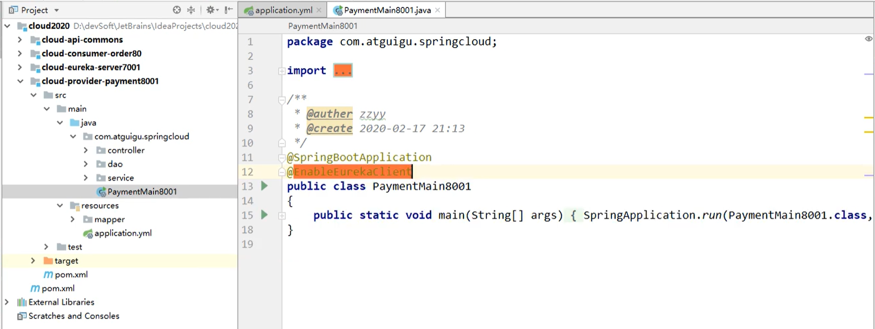This screenshot has width=875, height=329.
Task: Select External Libraries icon
Action: 22,302
